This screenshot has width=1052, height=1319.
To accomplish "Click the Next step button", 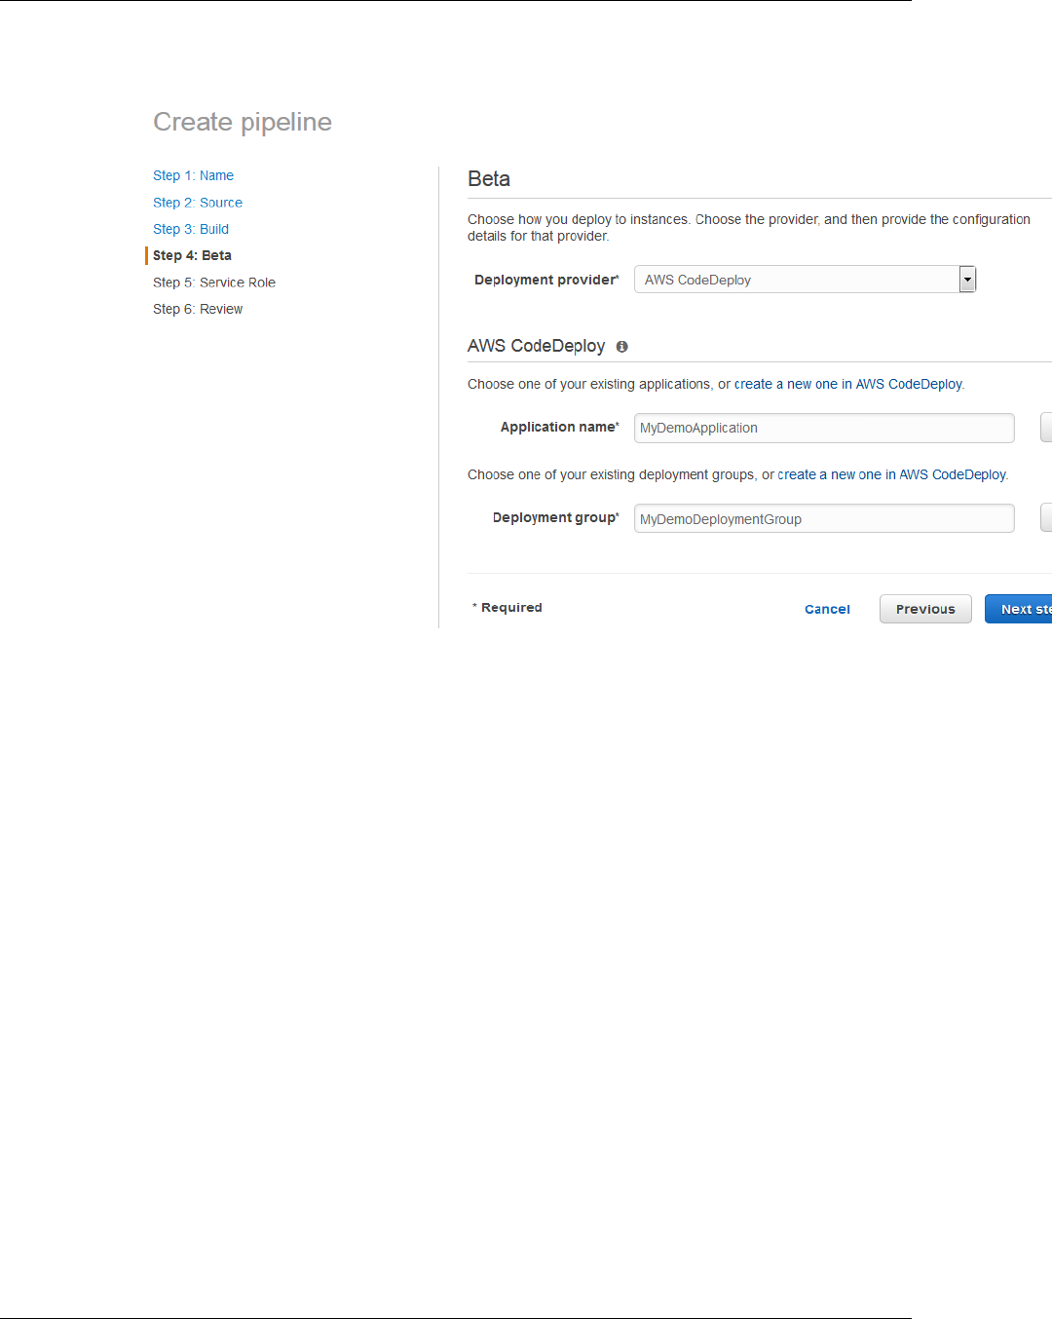I will point(1019,609).
